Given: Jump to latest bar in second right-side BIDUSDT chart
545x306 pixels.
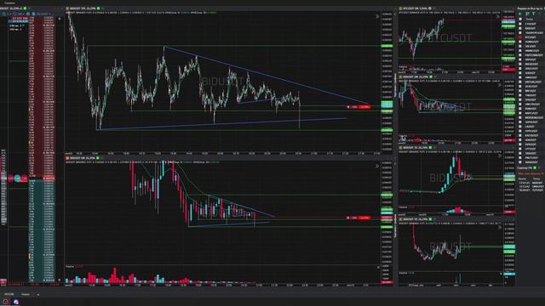Looking at the screenshot, I should [x=500, y=85].
